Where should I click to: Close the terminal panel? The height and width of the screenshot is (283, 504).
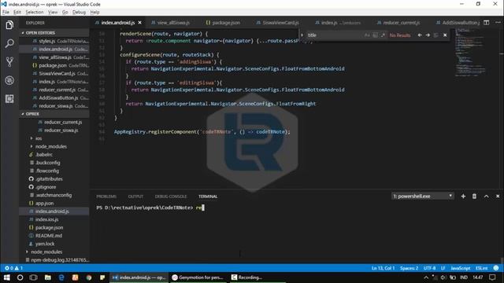pyautogui.click(x=498, y=196)
